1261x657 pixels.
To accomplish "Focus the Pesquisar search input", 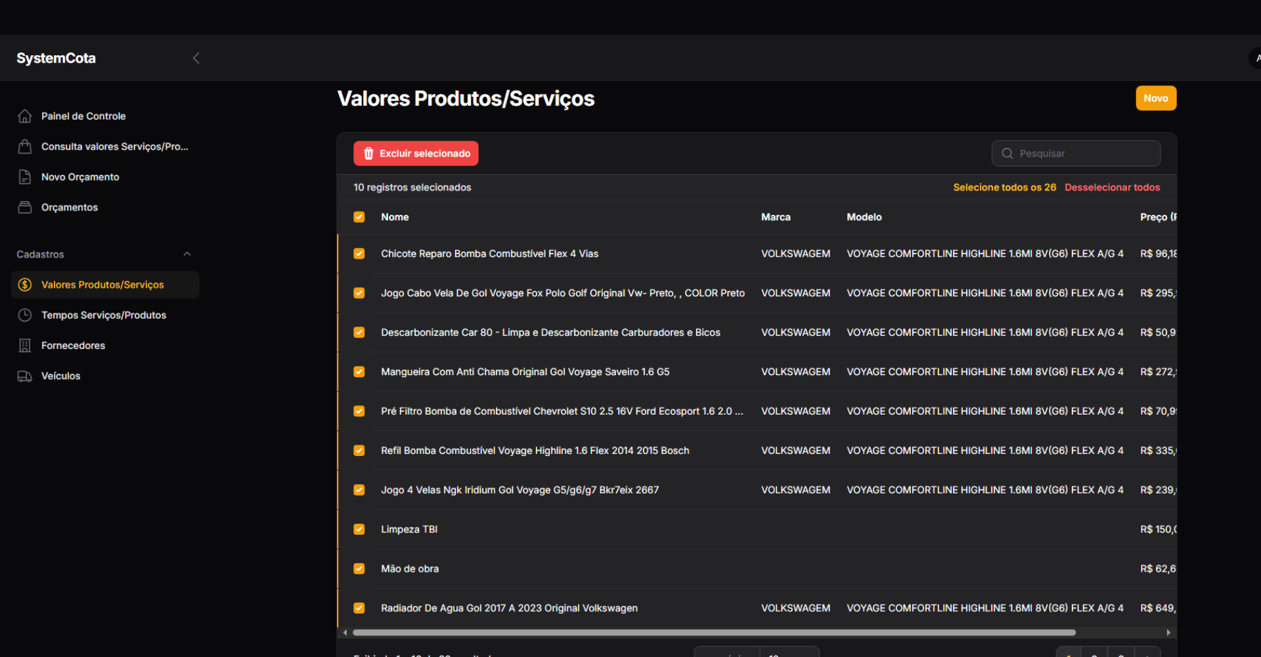I will coord(1076,153).
